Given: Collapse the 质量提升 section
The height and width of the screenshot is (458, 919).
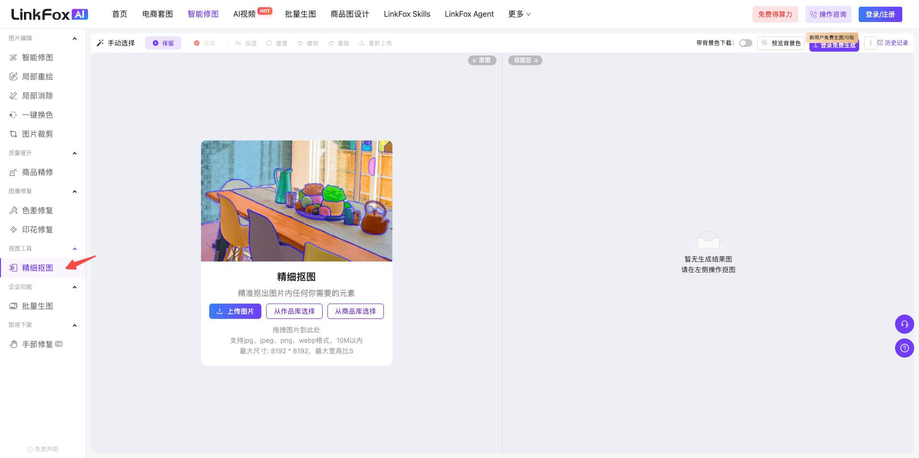Looking at the screenshot, I should click(x=75, y=153).
